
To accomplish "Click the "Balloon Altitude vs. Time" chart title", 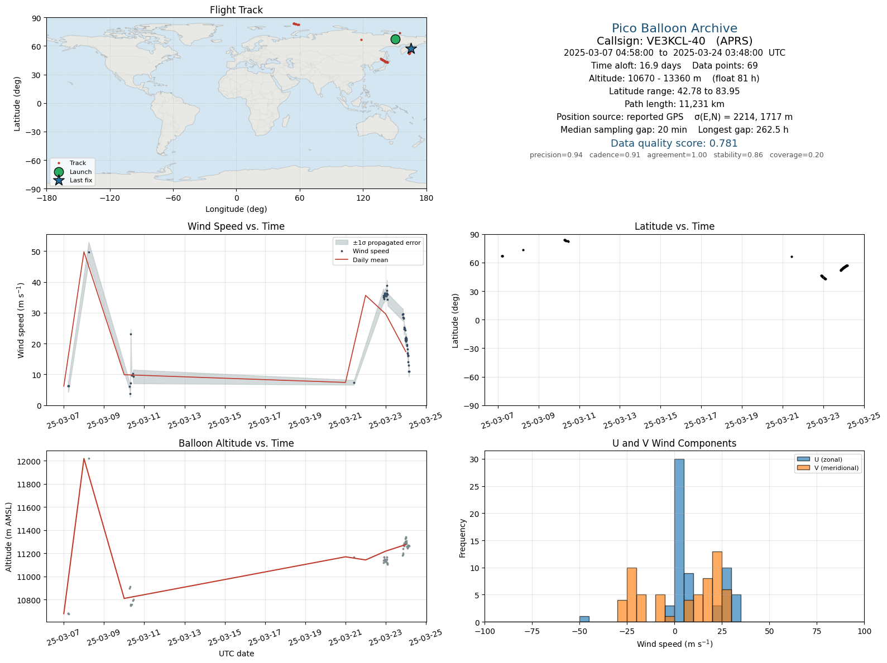I will click(236, 443).
